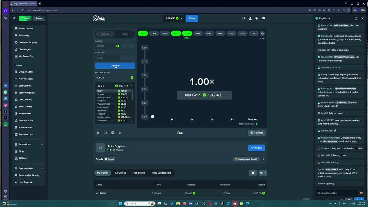Screen dimensions: 368x207
Task: Click the Amount input field
Action: pyautogui.click(x=108, y=46)
